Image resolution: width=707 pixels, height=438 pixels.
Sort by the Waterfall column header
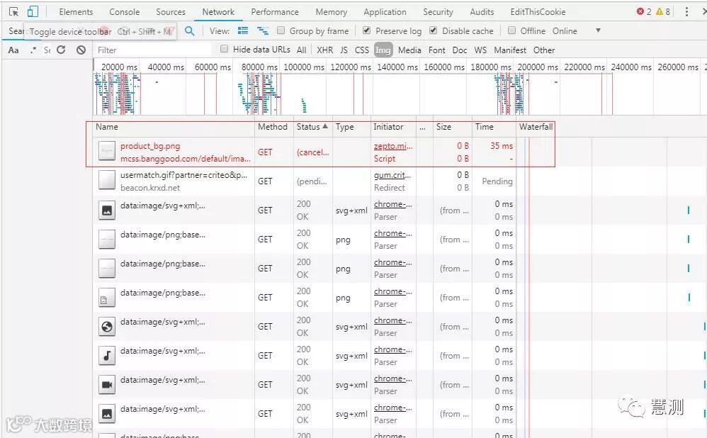[536, 127]
